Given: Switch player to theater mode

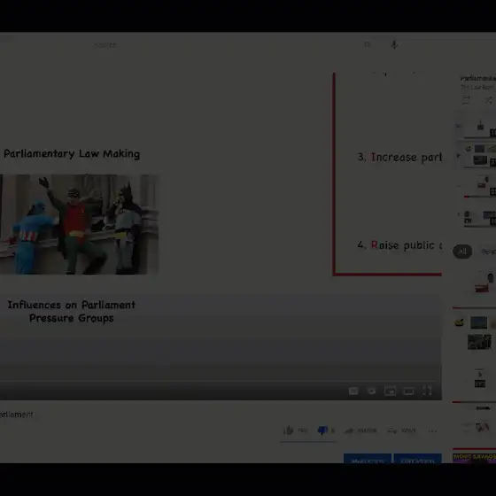Looking at the screenshot, I should coord(408,391).
